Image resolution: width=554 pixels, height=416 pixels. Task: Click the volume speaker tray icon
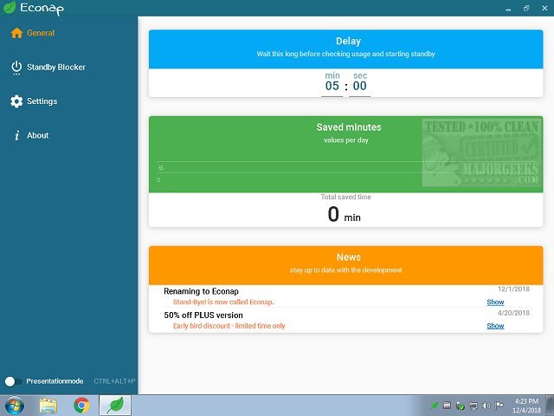(x=486, y=406)
